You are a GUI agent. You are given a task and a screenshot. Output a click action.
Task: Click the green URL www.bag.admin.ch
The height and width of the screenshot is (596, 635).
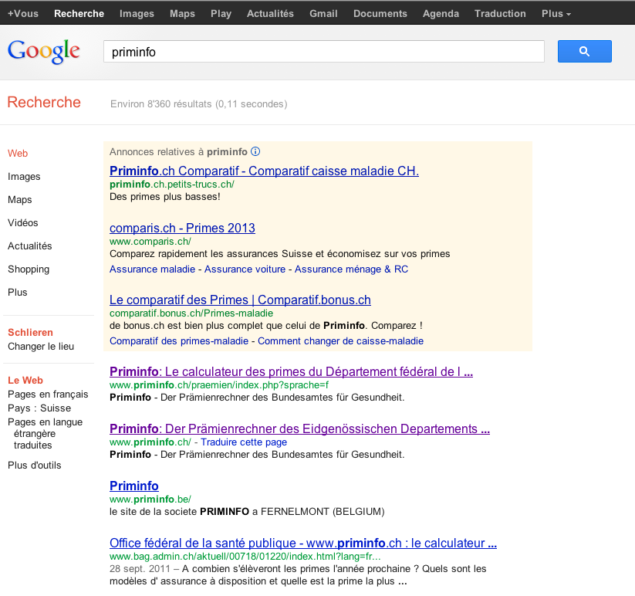(x=245, y=557)
